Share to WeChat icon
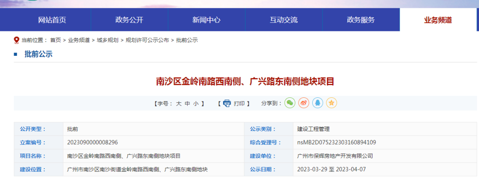This screenshot has height=189, width=479. pyautogui.click(x=290, y=103)
